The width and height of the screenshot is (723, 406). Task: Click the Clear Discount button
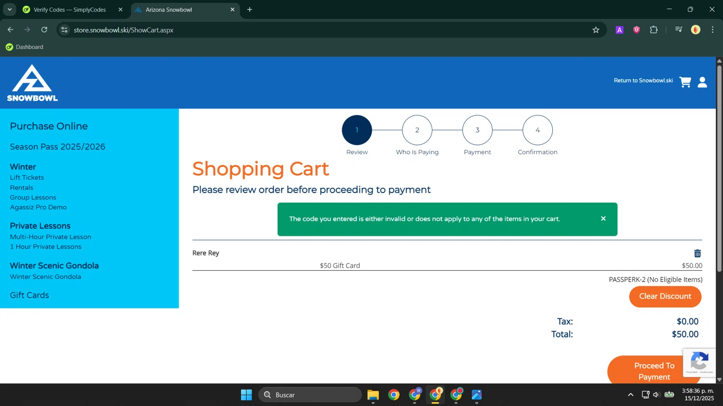tap(665, 296)
